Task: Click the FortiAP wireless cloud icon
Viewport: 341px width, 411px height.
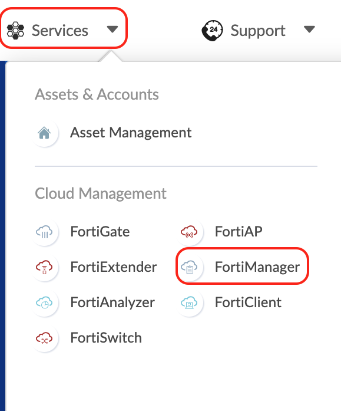Action: (189, 232)
